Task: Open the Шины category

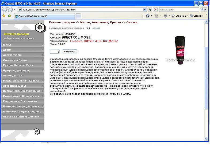Action: [23, 45]
